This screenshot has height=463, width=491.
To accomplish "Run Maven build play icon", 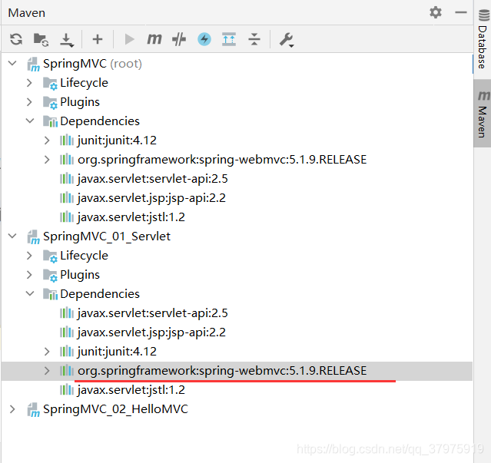I will 129,39.
